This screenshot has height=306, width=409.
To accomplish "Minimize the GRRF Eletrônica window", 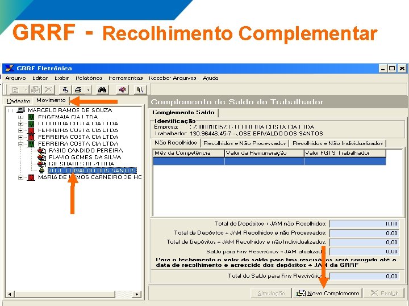I will 383,69.
